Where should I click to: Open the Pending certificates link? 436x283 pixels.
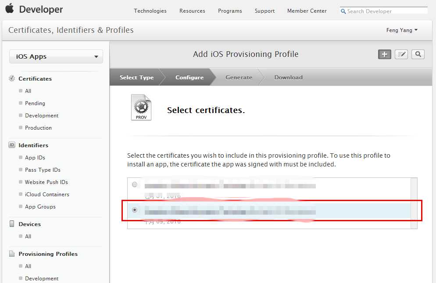point(35,103)
